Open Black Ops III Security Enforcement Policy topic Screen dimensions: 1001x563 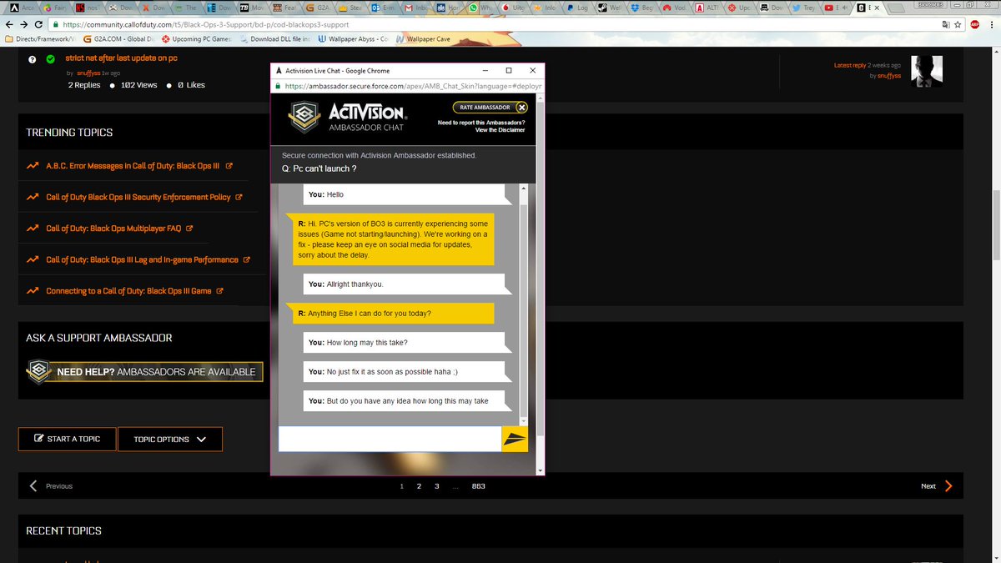tap(138, 198)
